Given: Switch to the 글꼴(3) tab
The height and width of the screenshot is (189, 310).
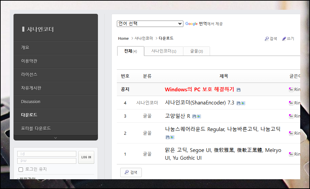Looking at the screenshot, I should point(197,51).
